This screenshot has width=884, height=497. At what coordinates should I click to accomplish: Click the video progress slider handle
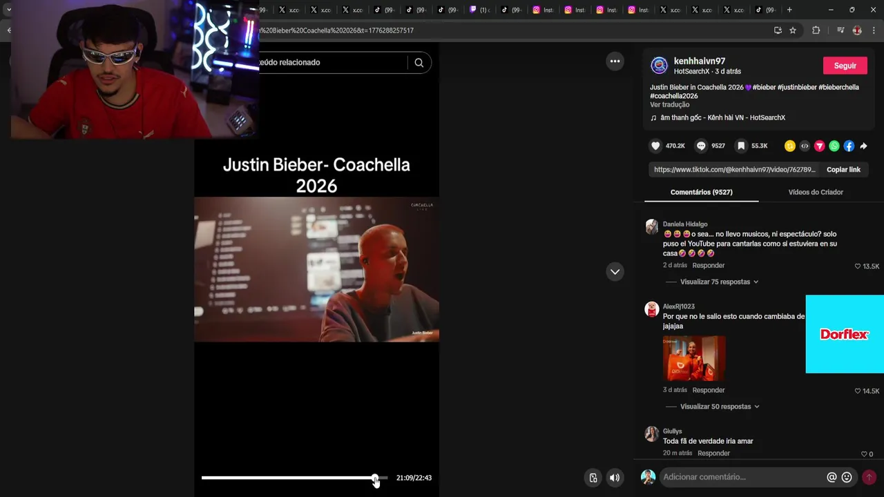[x=375, y=478]
